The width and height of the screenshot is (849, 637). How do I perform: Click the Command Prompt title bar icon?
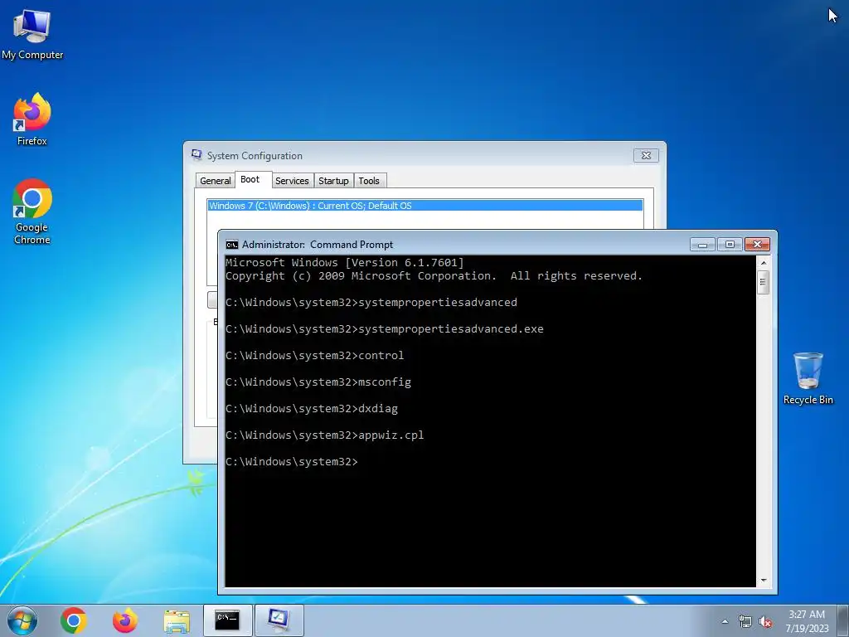coord(232,245)
